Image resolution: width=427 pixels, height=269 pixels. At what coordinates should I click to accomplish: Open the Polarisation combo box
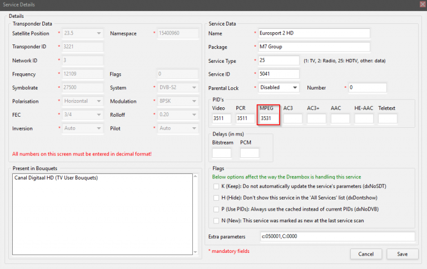(x=83, y=101)
